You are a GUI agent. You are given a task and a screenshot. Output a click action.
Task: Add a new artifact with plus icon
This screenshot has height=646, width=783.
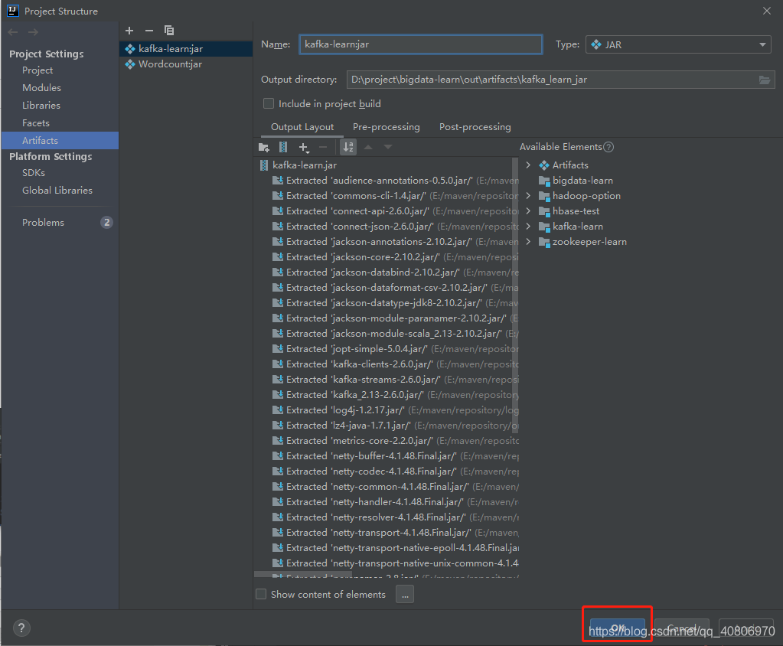pyautogui.click(x=129, y=31)
